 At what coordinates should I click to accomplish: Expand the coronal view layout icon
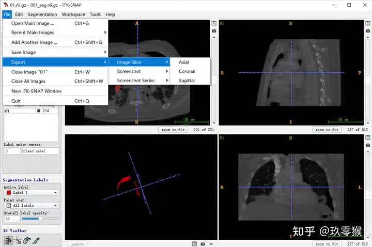367,138
